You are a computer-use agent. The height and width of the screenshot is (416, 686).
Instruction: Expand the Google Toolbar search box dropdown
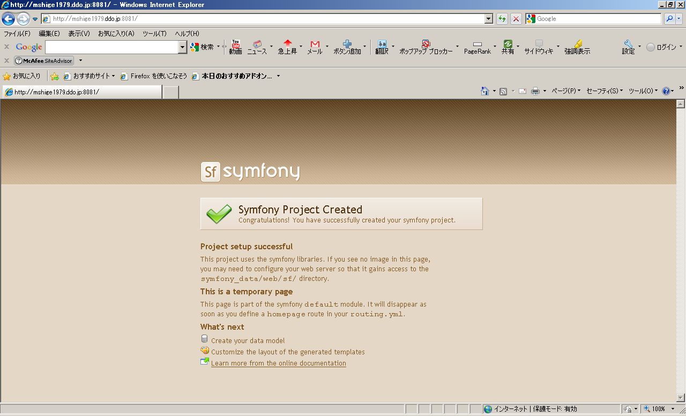point(182,47)
